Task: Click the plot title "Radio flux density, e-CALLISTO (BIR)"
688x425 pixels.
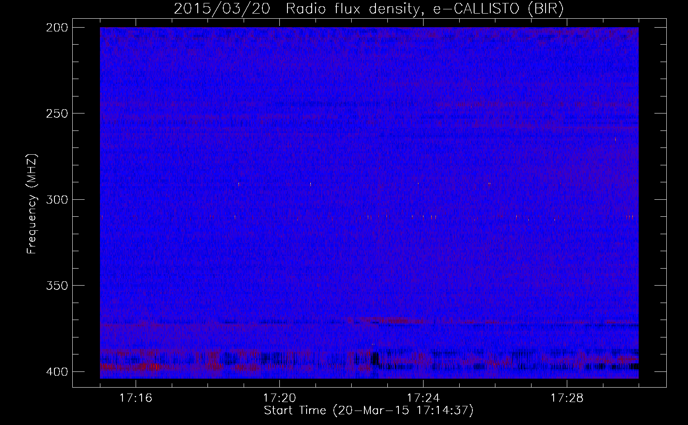Action: tap(425, 8)
